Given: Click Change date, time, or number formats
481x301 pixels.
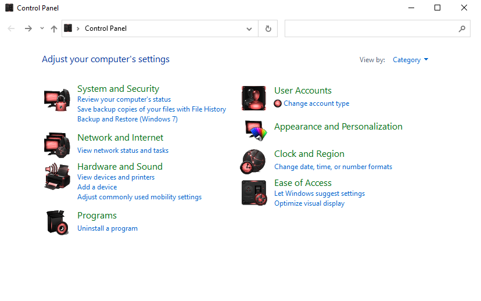Looking at the screenshot, I should point(333,167).
